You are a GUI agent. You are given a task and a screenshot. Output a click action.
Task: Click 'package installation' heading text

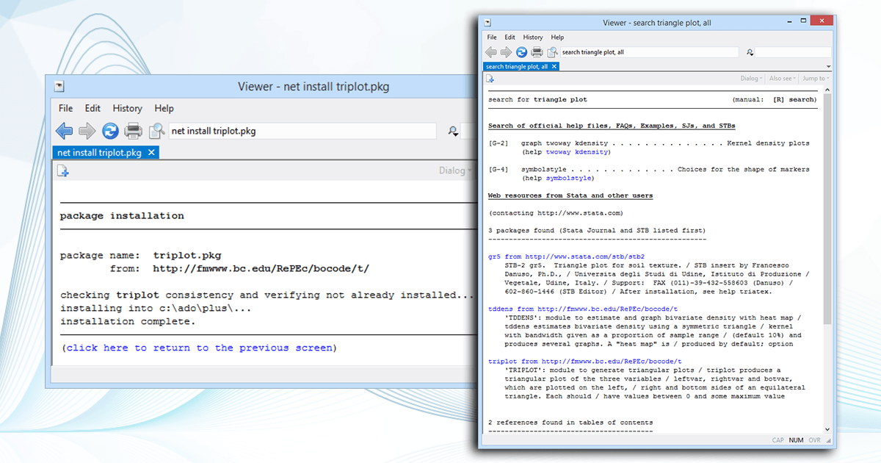point(122,215)
